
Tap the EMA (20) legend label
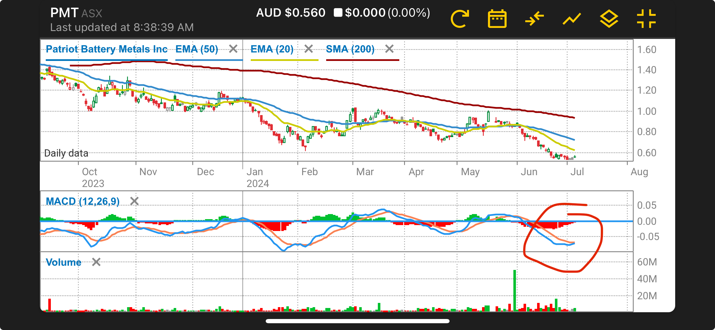tap(272, 49)
